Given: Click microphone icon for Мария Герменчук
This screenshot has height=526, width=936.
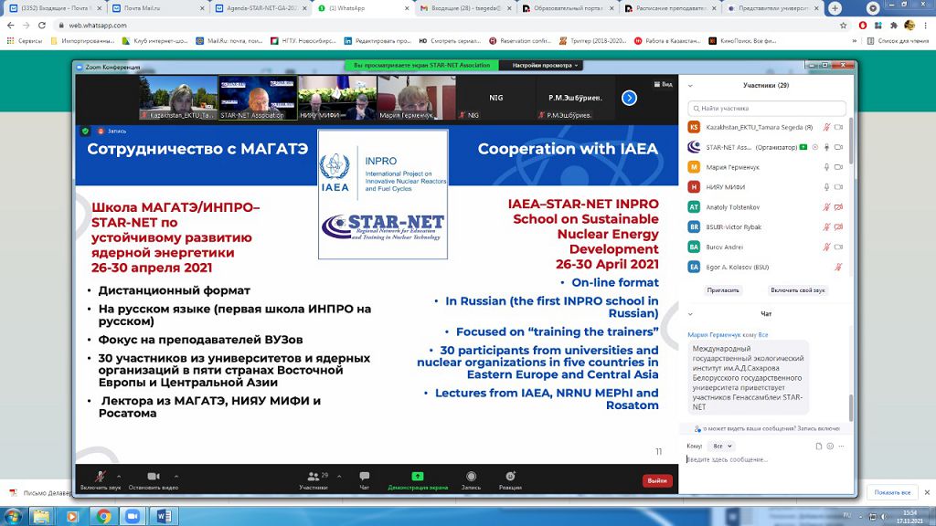Looking at the screenshot, I should click(826, 167).
